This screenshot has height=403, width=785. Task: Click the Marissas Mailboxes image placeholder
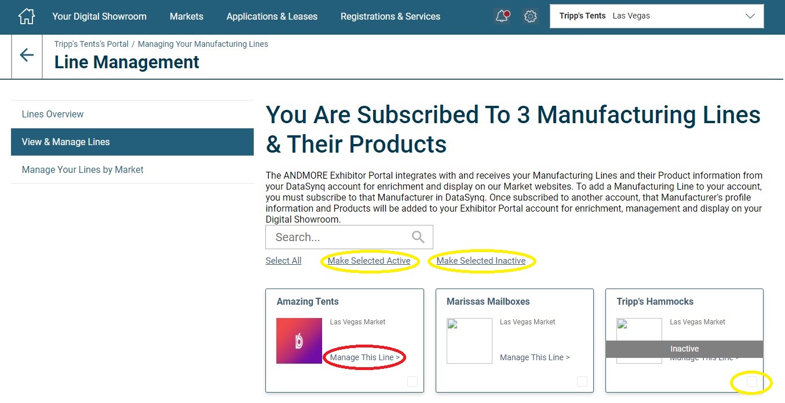pos(469,341)
